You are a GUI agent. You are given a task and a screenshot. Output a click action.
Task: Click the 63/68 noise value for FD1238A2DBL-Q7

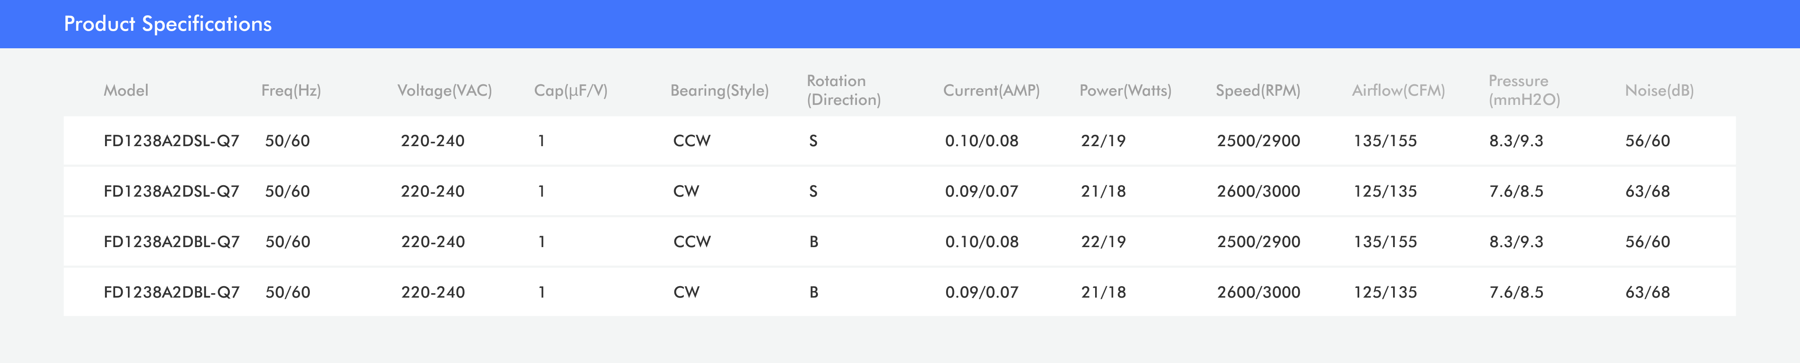pyautogui.click(x=1647, y=292)
